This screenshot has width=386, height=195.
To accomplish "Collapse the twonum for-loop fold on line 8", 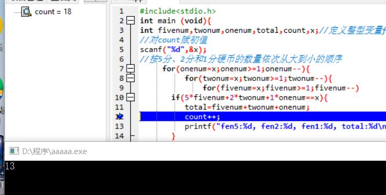I will (131, 78).
